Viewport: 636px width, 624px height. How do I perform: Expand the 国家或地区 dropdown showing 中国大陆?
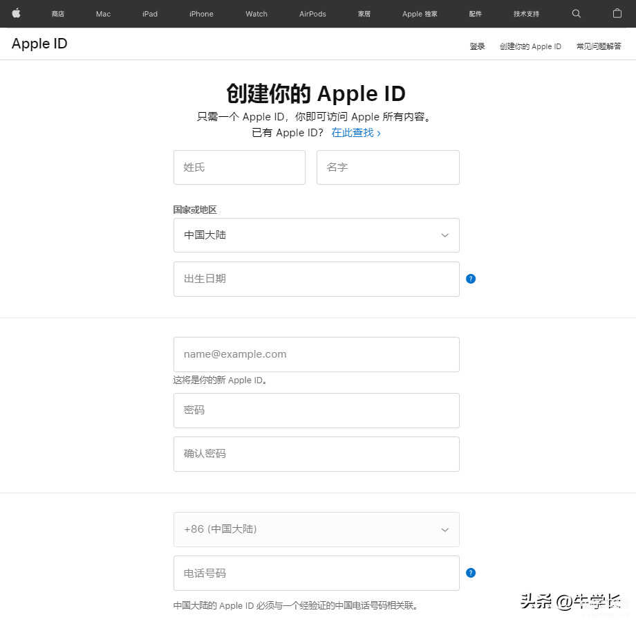[316, 235]
